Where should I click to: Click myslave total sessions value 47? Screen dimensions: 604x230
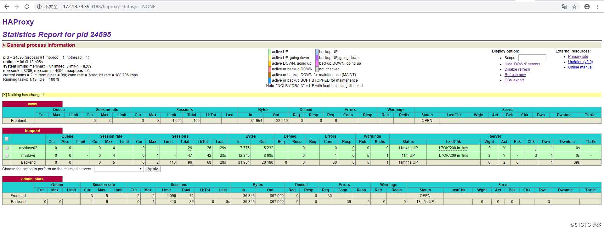(x=190, y=156)
